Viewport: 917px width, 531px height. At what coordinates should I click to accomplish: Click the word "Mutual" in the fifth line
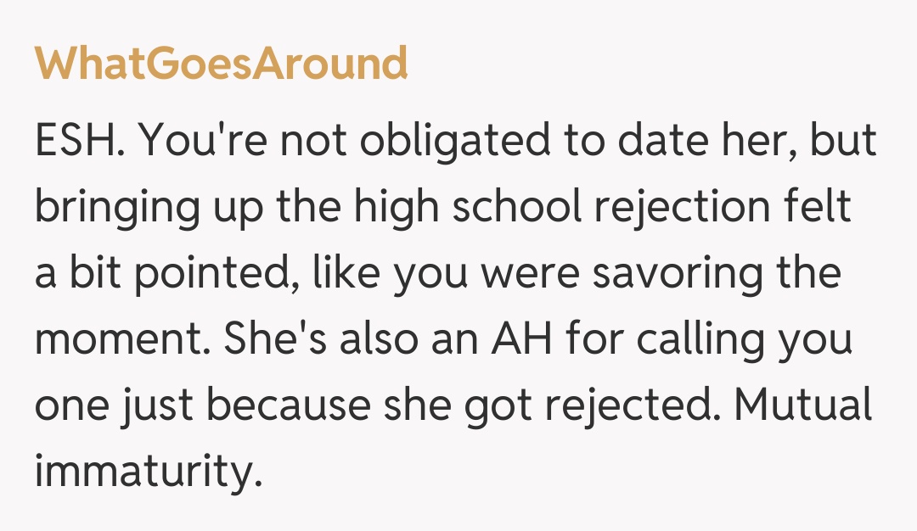802,406
